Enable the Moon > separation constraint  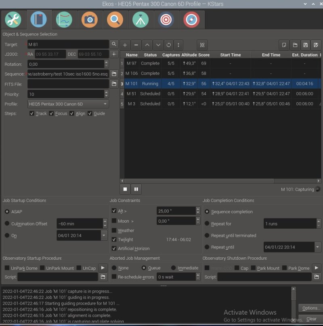point(114,221)
